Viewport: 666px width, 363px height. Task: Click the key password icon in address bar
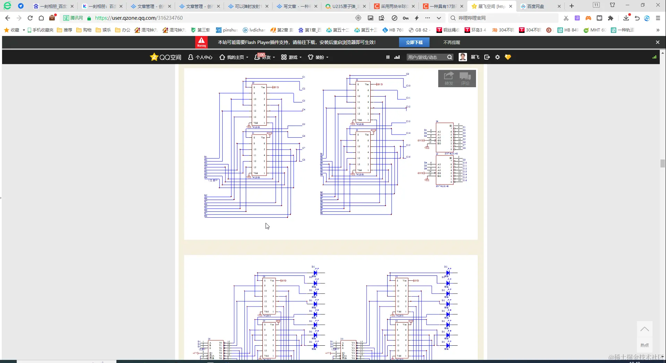[406, 18]
